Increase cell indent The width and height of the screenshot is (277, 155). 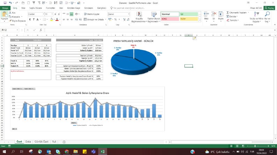pos(80,19)
